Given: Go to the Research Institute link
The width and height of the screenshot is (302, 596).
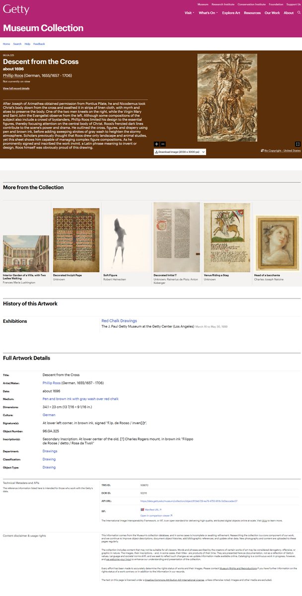Looking at the screenshot, I should point(223,4).
